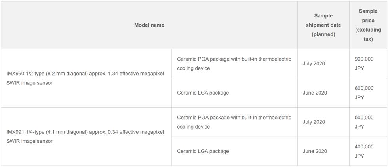
Task: Click the text '1.34 effective megapixel'
Action: [x=136, y=74]
